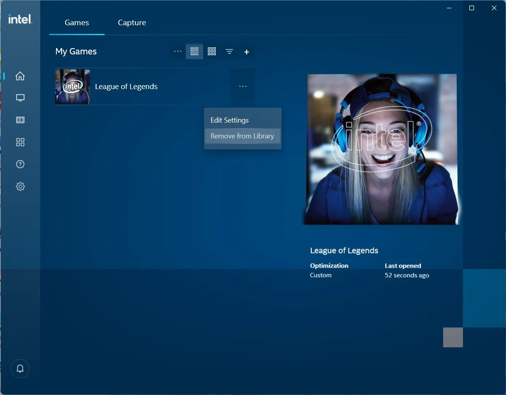This screenshot has height=395, width=506.
Task: Click the League of Legends thumbnail
Action: (x=73, y=86)
